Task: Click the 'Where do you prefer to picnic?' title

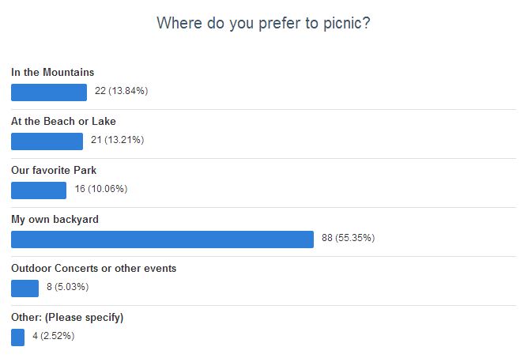Action: click(263, 24)
